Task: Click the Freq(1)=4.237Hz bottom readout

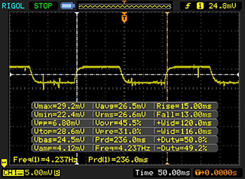Action: pyautogui.click(x=45, y=159)
